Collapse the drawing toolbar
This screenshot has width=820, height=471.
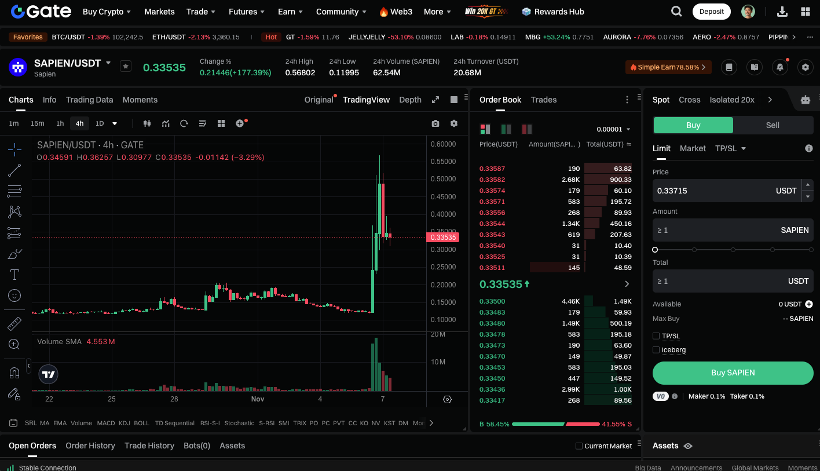click(x=28, y=366)
